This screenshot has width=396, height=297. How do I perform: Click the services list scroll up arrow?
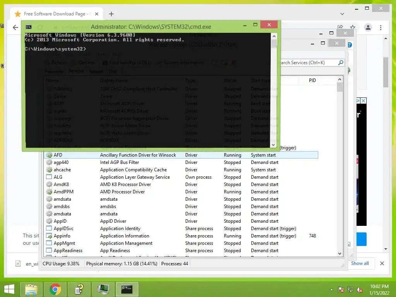[340, 79]
